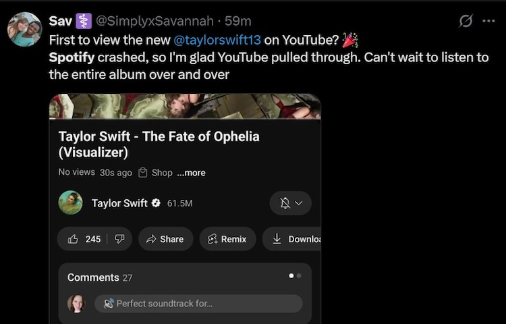Click the Taylor Swift channel avatar
The width and height of the screenshot is (506, 324).
(x=70, y=202)
